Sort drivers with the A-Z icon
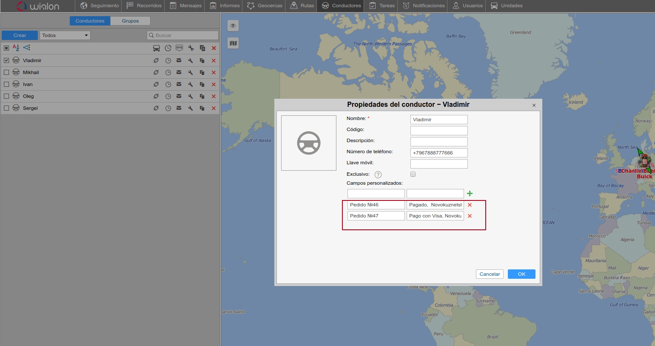 (x=16, y=48)
